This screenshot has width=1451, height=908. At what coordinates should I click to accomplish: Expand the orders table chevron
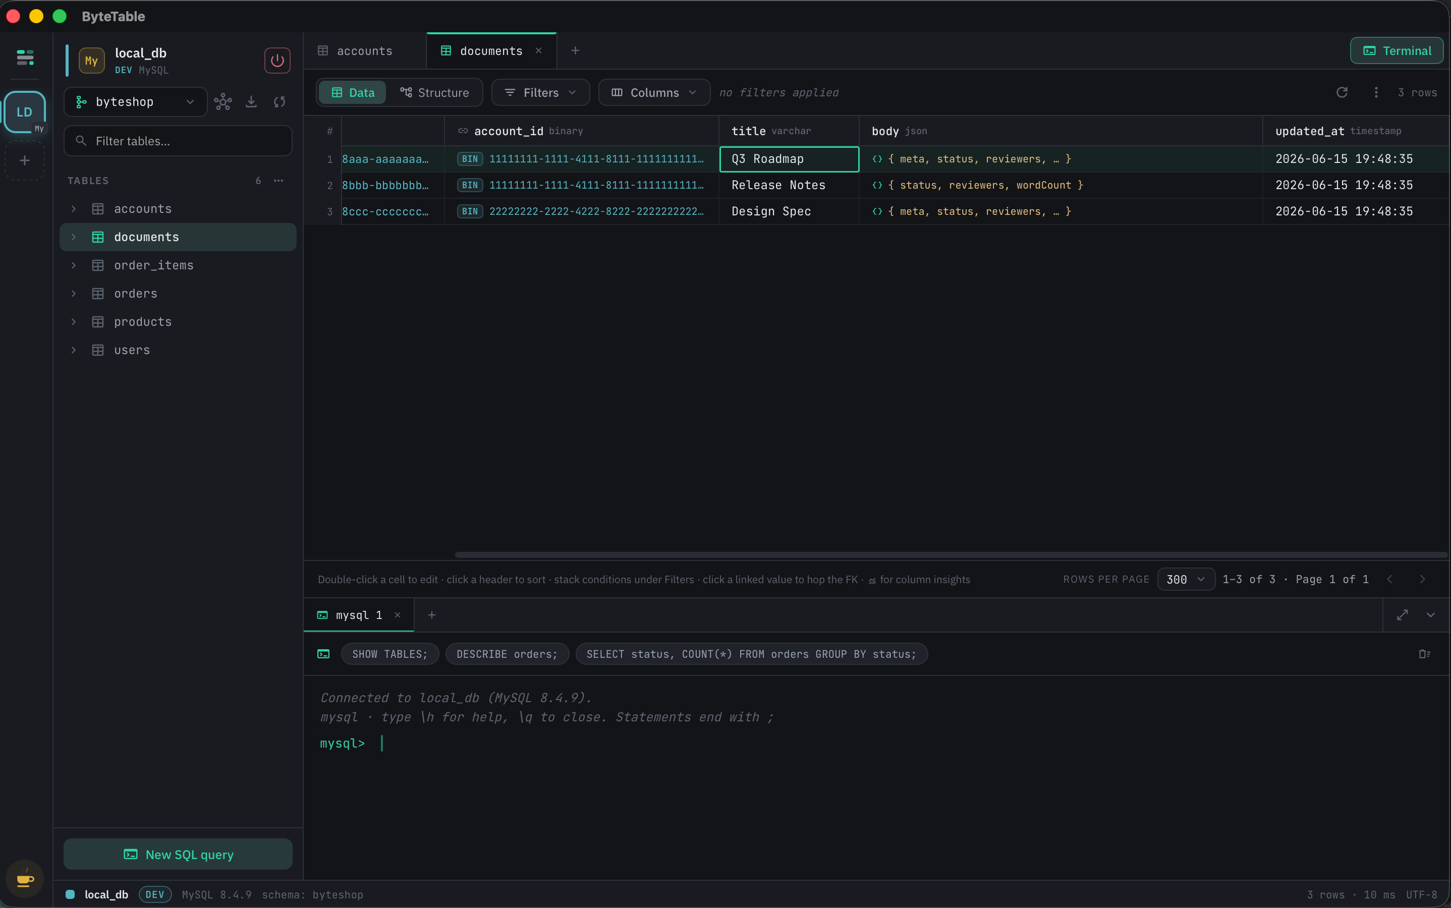click(73, 294)
